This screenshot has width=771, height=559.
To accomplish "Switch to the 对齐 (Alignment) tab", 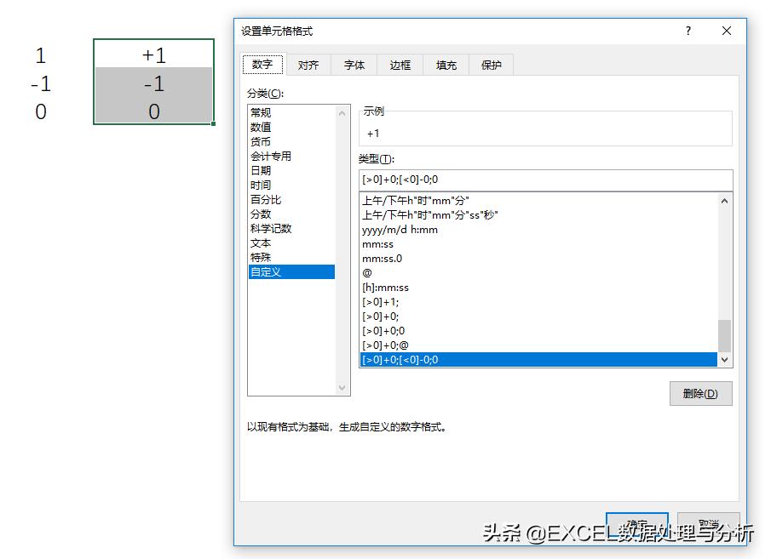I will 308,64.
